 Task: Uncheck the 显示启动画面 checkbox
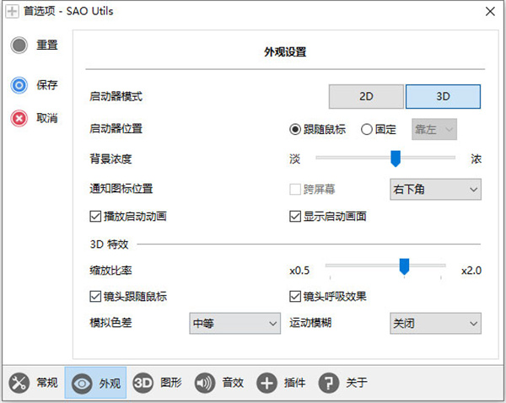point(295,217)
